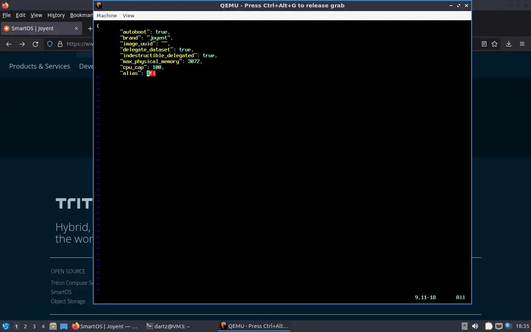Click the "max_physical_memory": 3072 line

coord(161,61)
